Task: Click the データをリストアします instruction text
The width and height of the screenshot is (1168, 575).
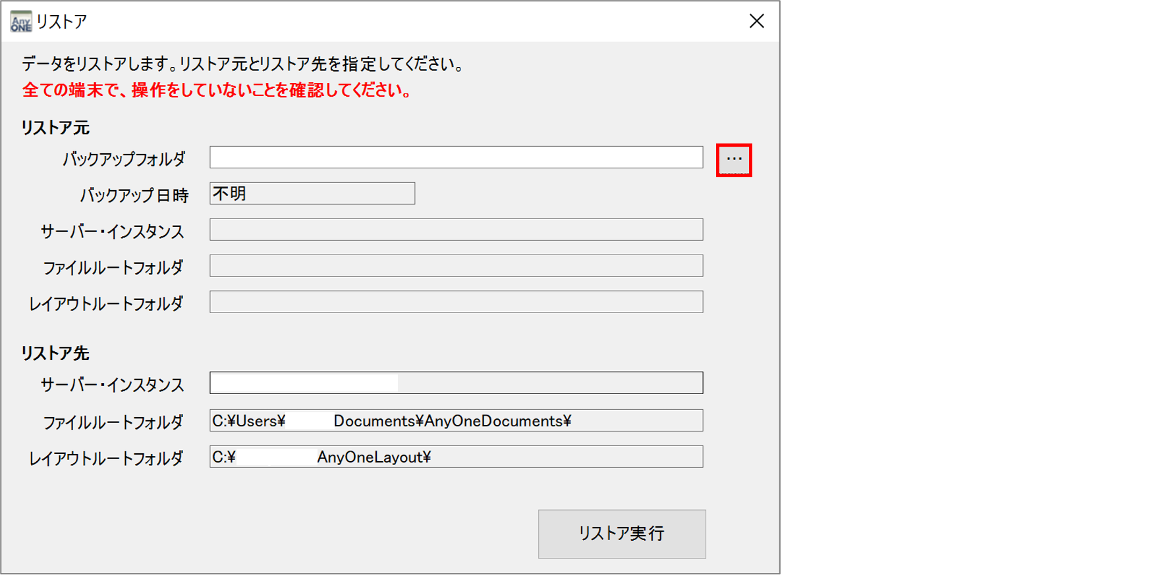Action: (x=244, y=64)
